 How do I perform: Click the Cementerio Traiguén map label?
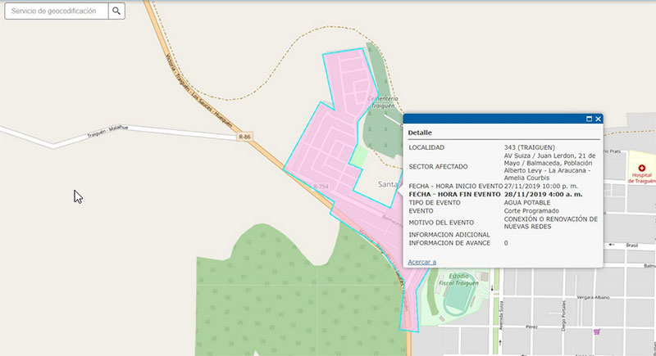tap(380, 102)
